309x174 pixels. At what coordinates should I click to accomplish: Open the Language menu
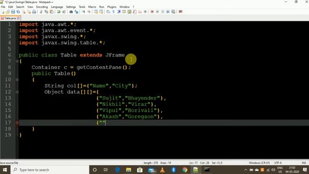[x=57, y=7]
